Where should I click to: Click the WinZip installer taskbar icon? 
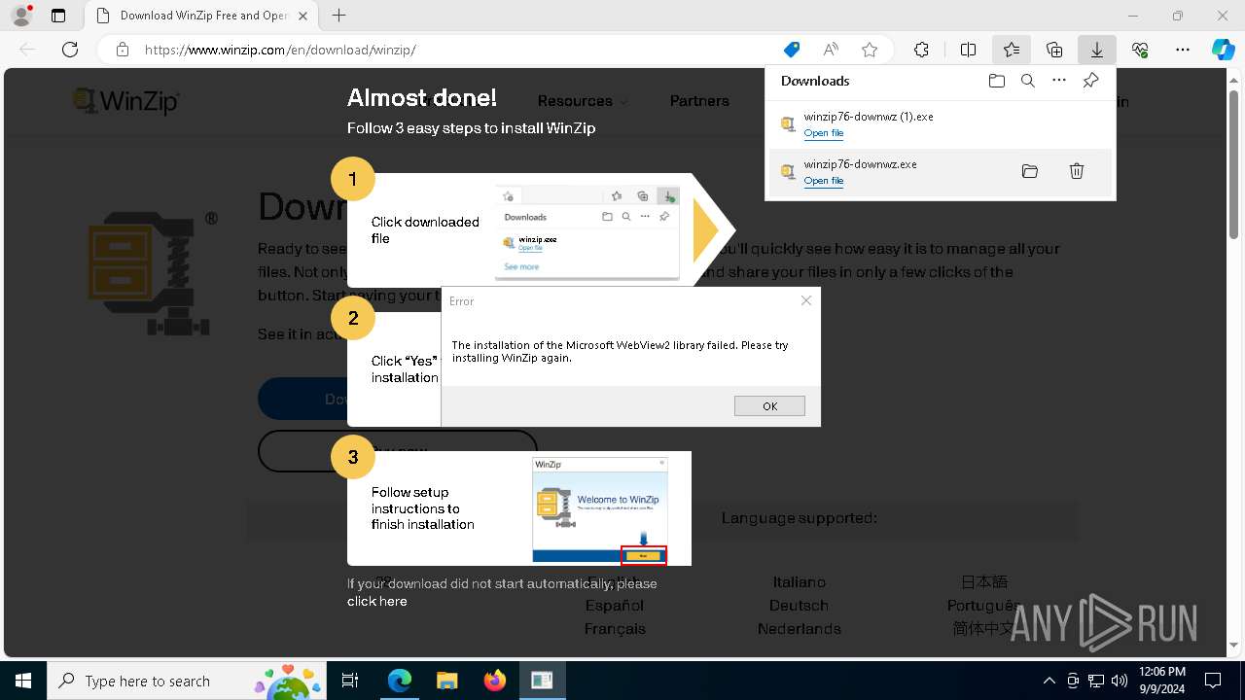pyautogui.click(x=542, y=681)
